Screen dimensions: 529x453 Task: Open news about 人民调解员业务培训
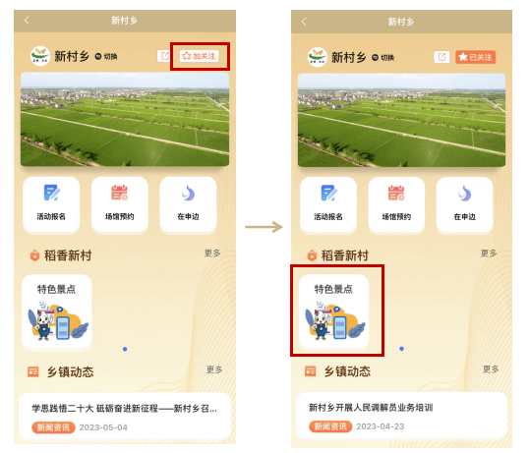coord(401,416)
